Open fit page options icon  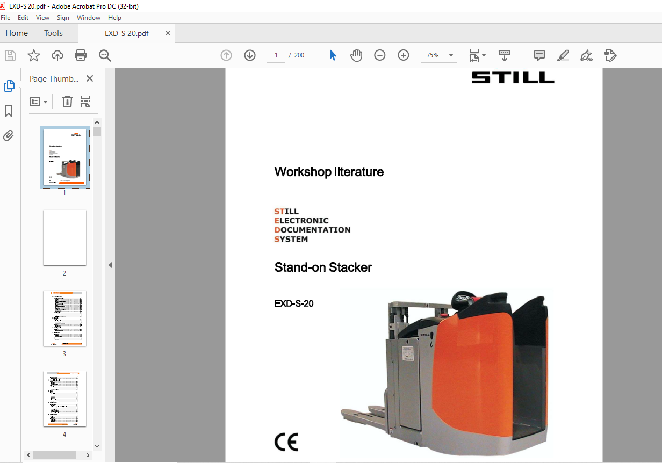[x=474, y=55]
